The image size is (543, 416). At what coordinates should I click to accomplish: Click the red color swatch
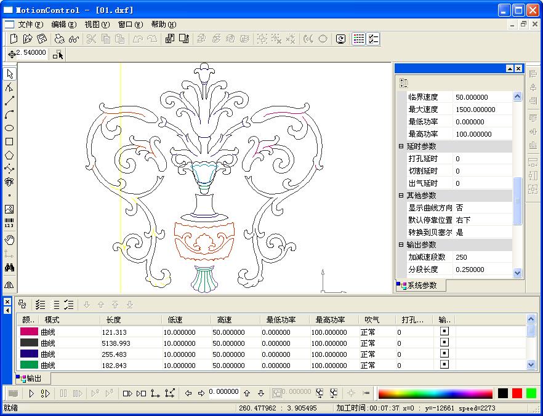(x=517, y=393)
